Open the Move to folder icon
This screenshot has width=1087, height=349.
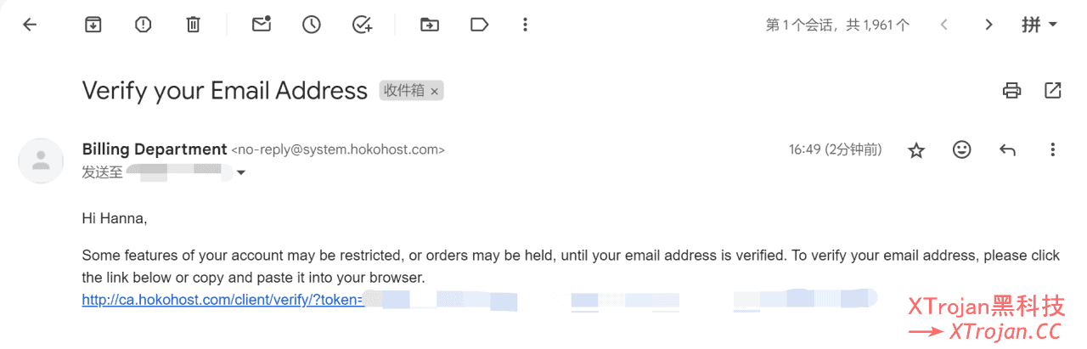[x=430, y=25]
